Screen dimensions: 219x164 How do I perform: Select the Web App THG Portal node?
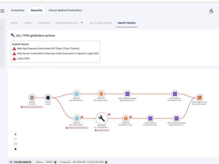tap(32, 98)
